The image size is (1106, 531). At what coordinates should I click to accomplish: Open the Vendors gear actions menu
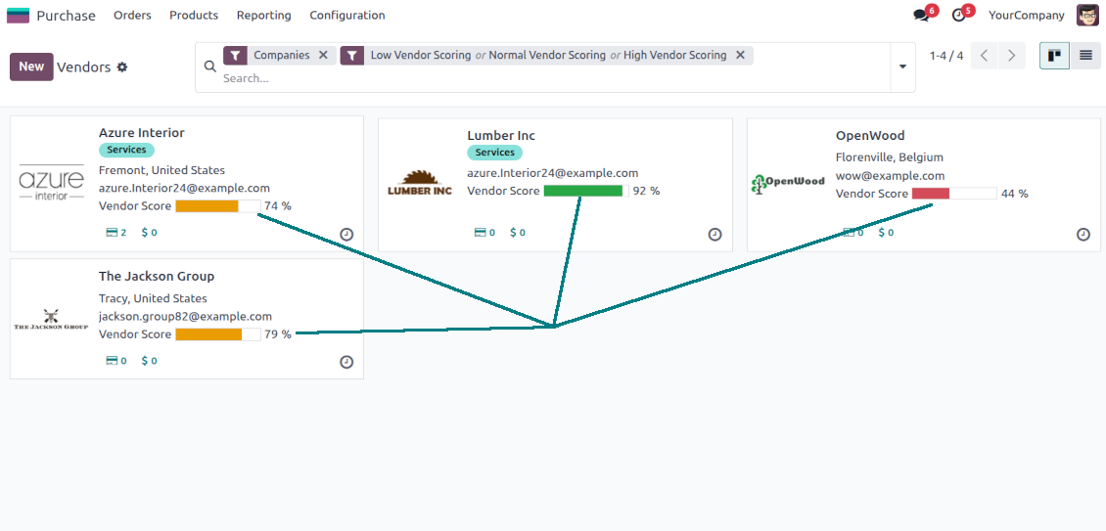(122, 67)
